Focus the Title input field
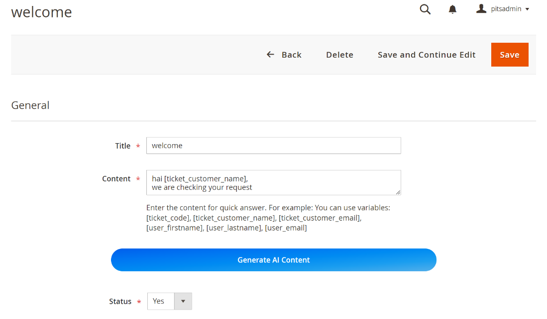The height and width of the screenshot is (319, 547). [273, 146]
